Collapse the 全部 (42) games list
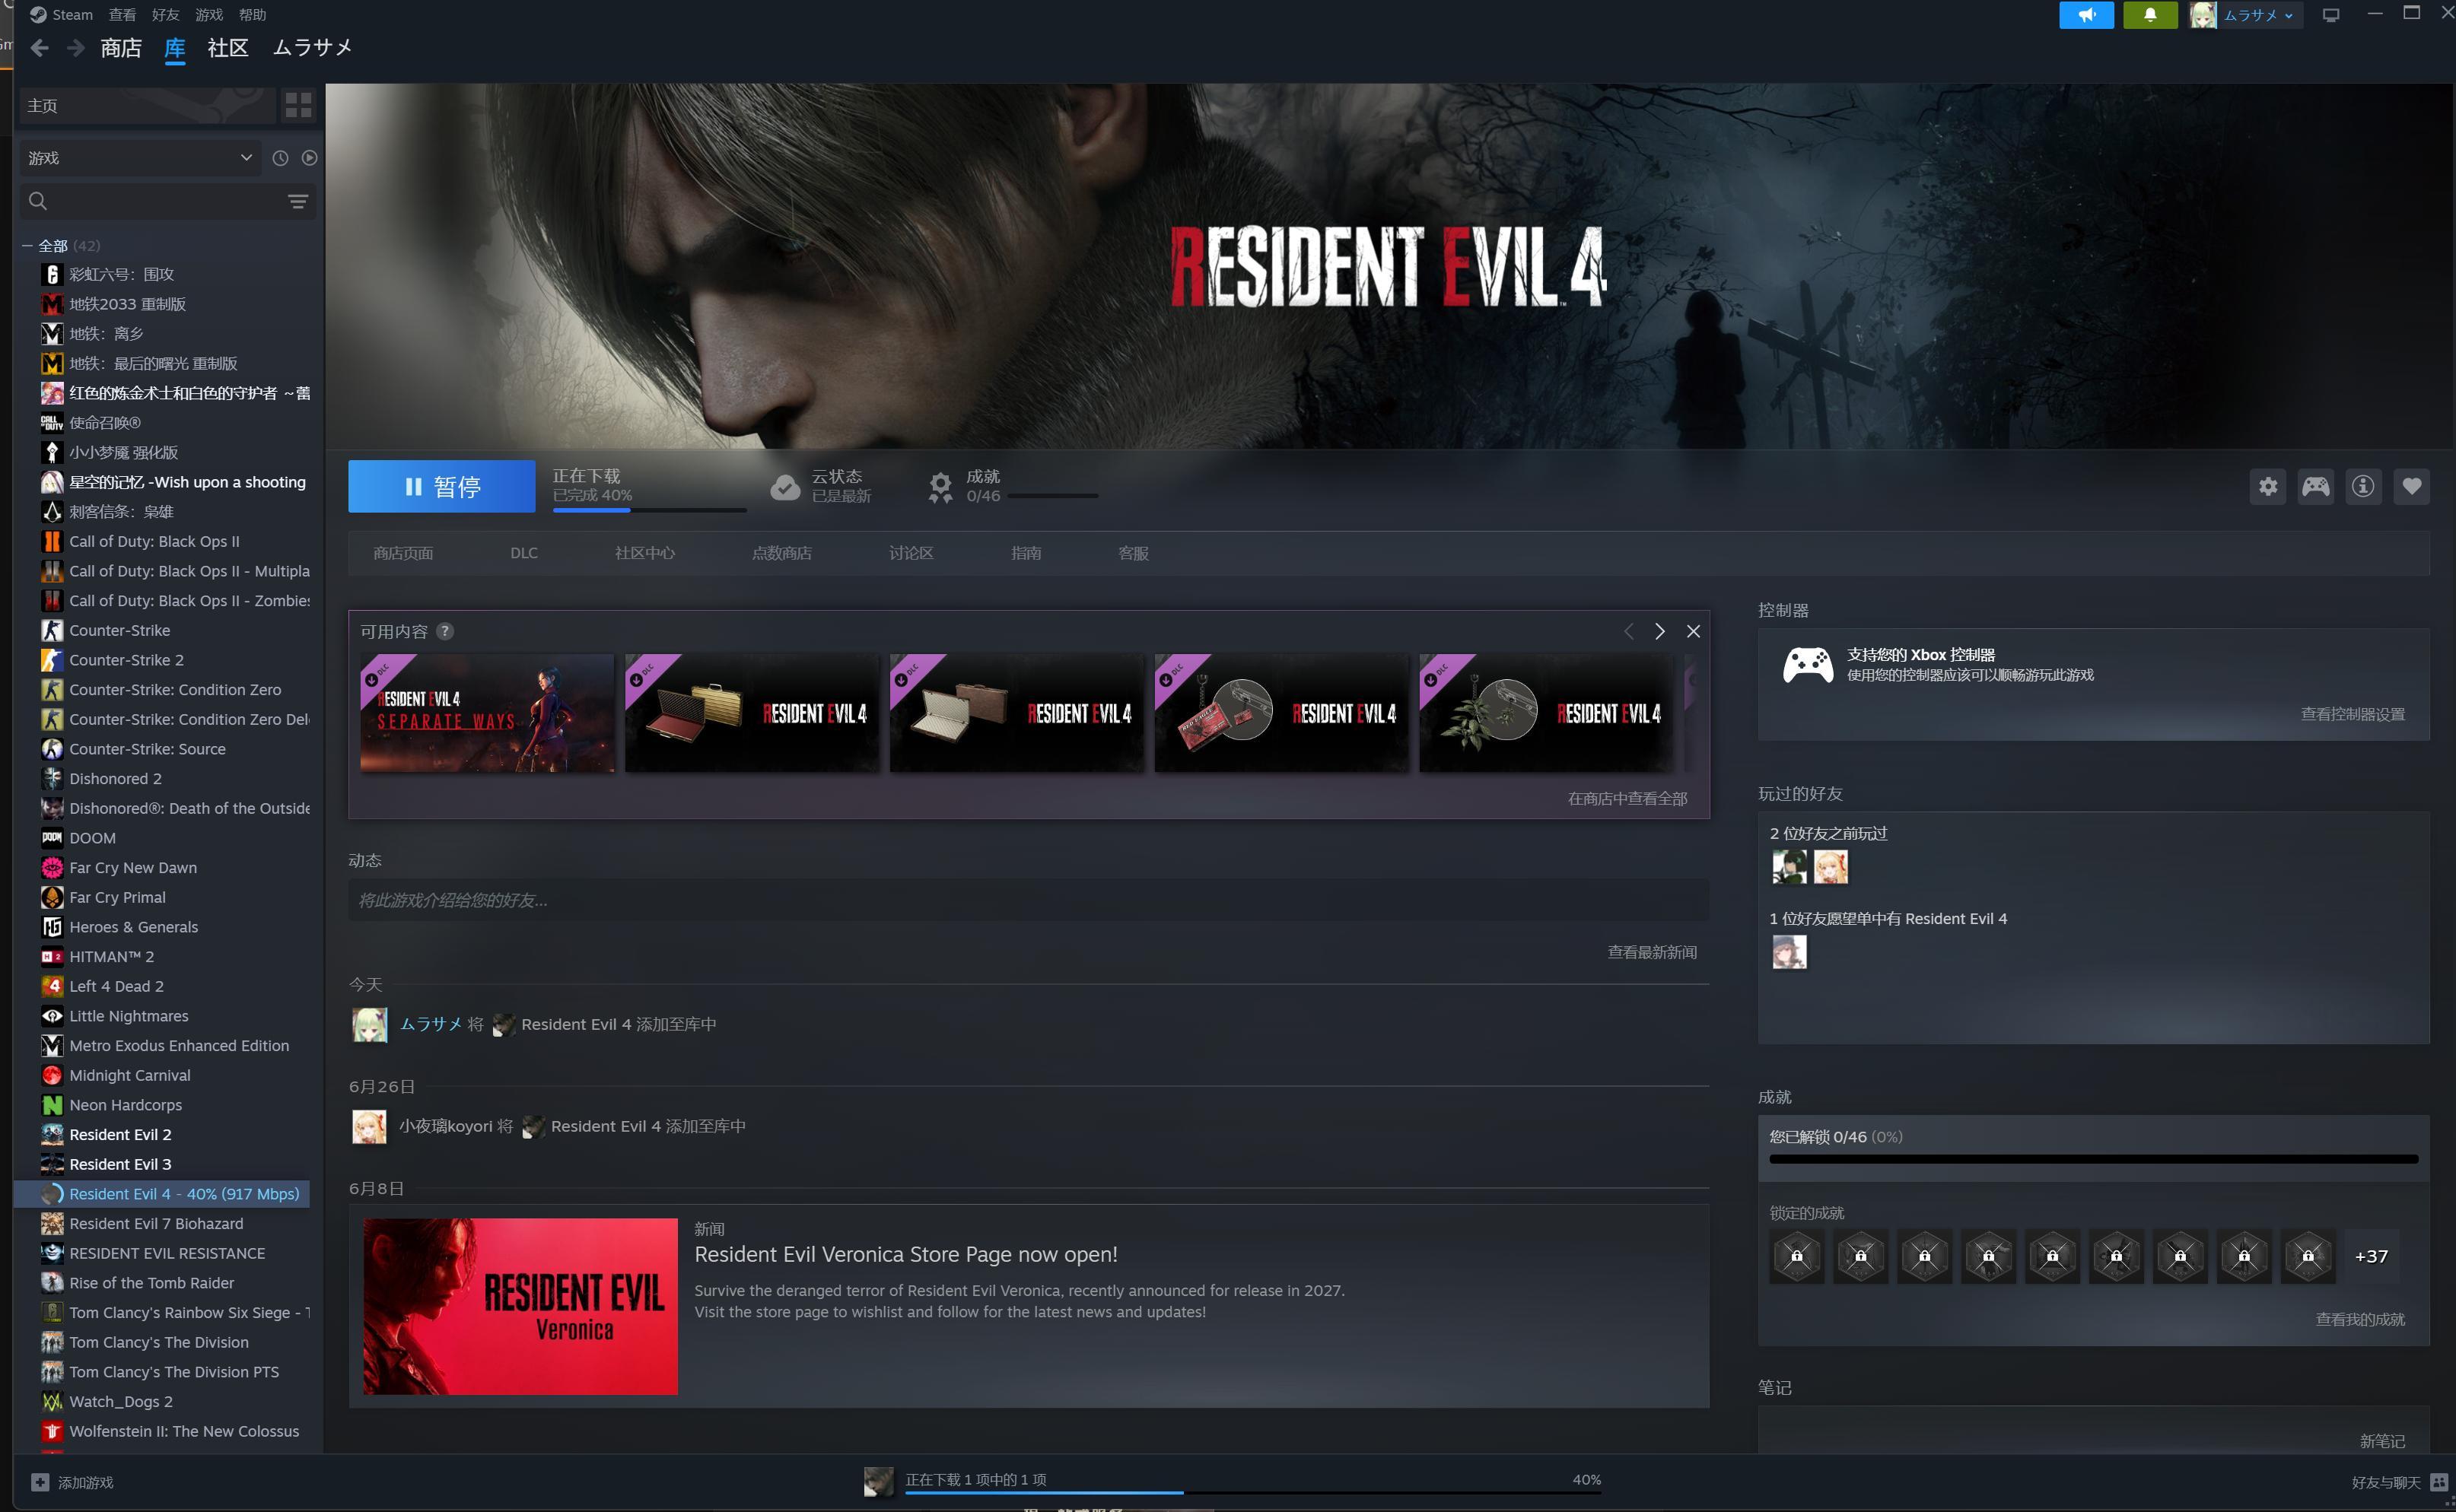Screen dimensions: 2456x1512 [x=28, y=246]
